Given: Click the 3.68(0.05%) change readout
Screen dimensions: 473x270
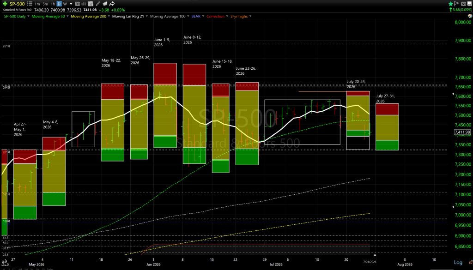Looking at the screenshot, I should (460, 10).
